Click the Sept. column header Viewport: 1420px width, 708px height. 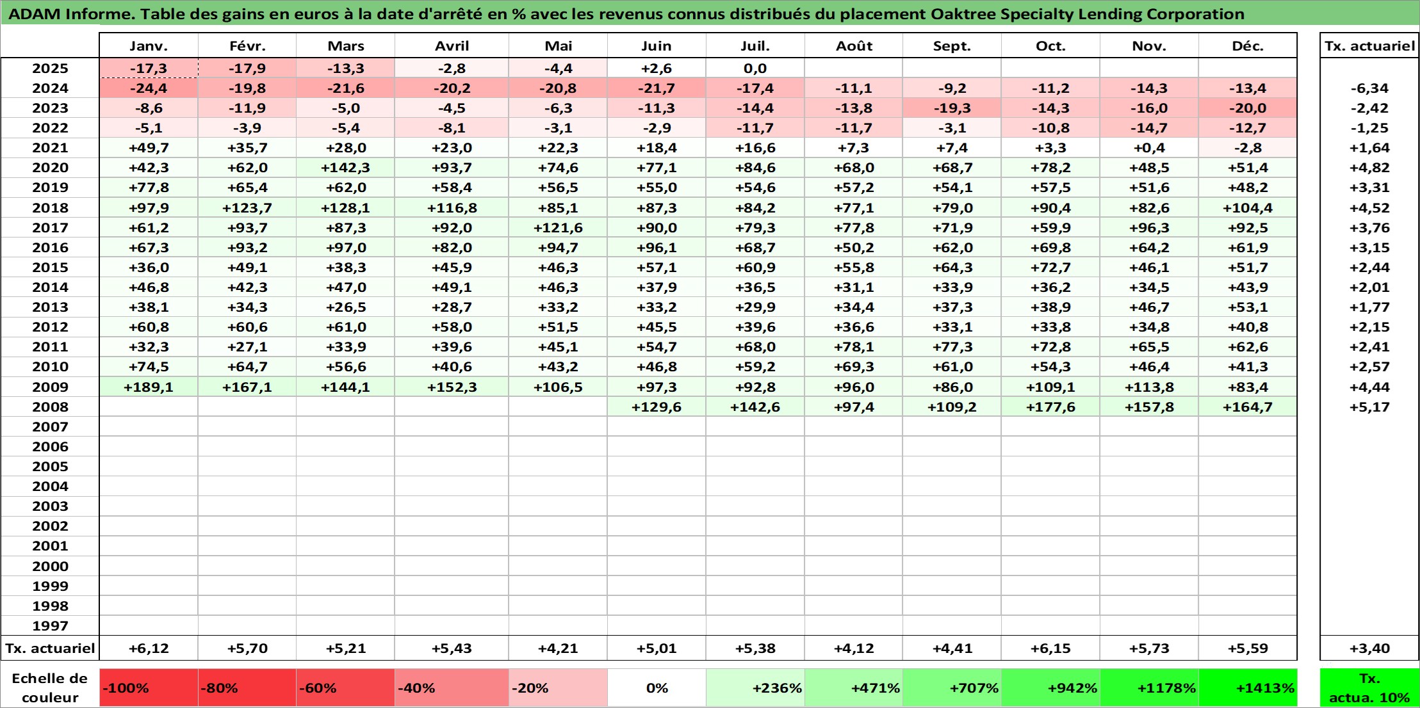[952, 45]
